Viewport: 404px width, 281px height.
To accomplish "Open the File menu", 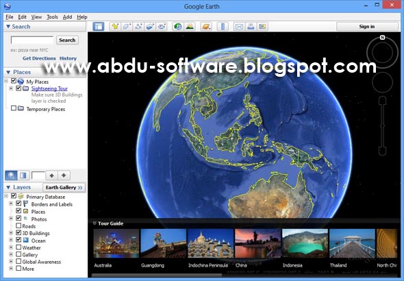I will click(x=10, y=17).
